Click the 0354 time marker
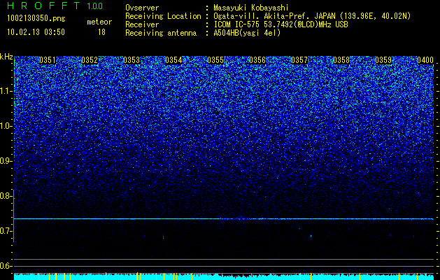 point(173,60)
